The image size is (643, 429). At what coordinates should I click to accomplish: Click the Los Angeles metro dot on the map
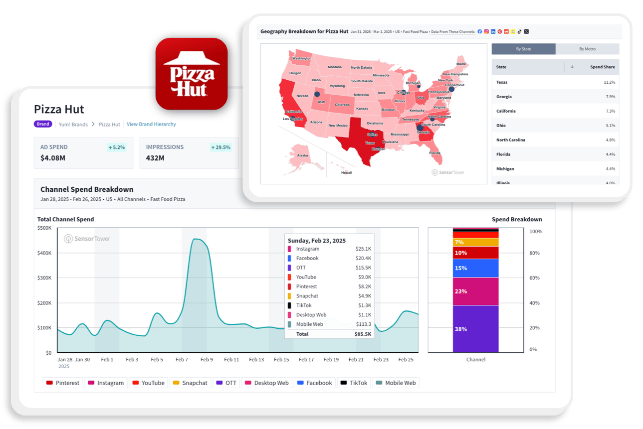point(292,118)
